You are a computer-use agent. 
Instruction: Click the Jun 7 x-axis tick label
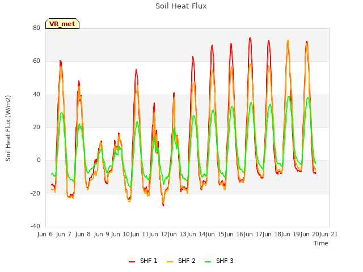click(x=64, y=234)
